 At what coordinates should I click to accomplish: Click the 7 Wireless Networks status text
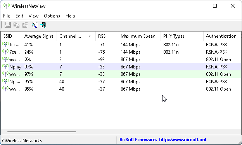tap(22, 140)
